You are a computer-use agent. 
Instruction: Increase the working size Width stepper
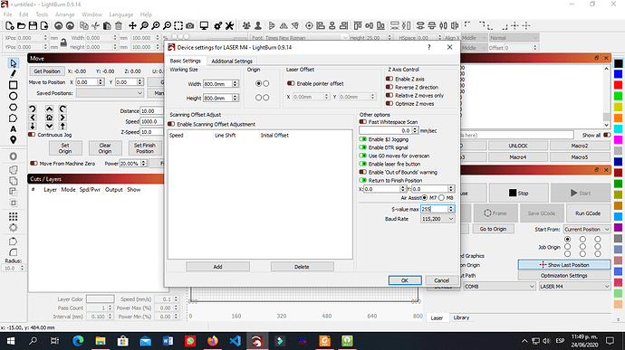[236, 82]
